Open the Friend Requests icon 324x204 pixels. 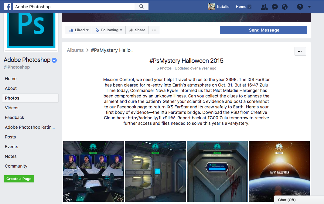tap(264, 7)
